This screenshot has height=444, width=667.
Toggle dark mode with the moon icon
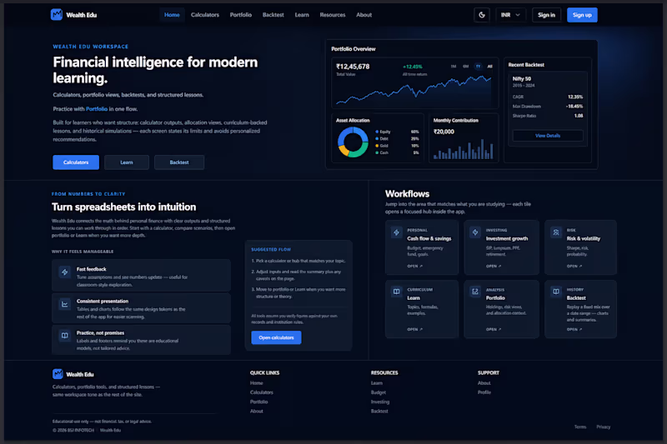coord(482,15)
